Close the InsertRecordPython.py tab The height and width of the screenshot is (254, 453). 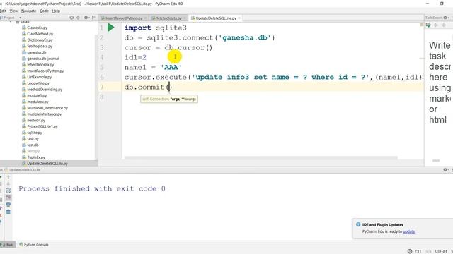(x=145, y=18)
